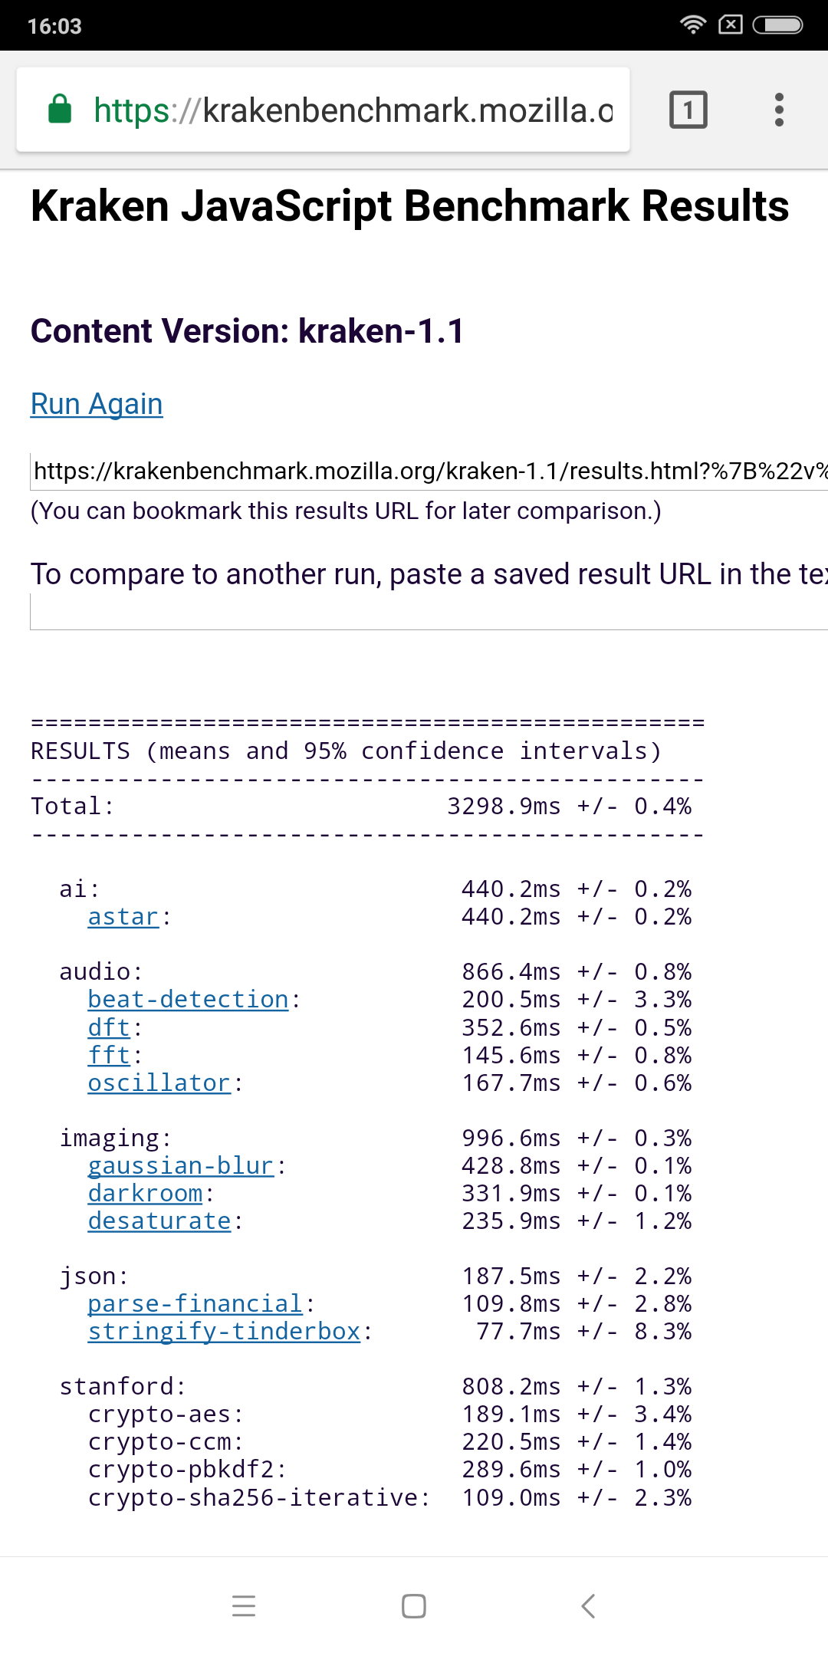Tap the secure padlock icon

[60, 110]
